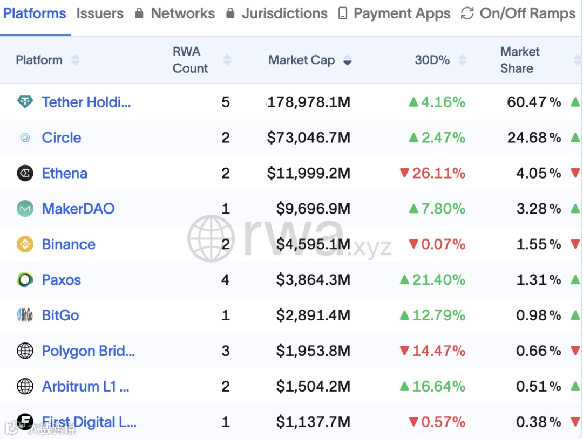Switch to the Issuers tab
The image size is (583, 439).
point(100,13)
